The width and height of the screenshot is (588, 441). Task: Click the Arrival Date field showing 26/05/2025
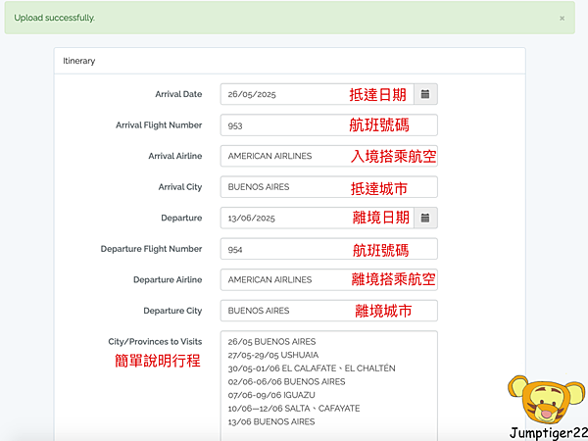[x=318, y=94]
